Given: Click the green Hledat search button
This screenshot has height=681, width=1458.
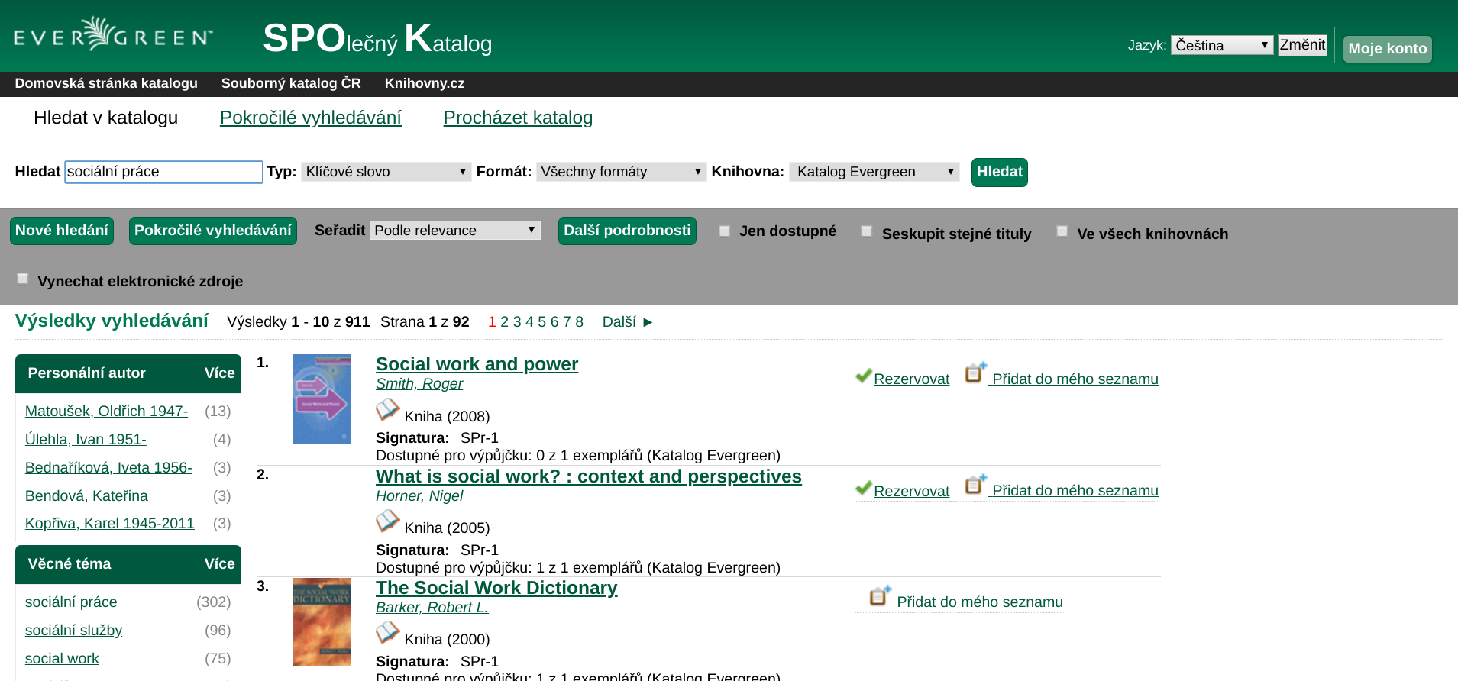Looking at the screenshot, I should (x=999, y=172).
